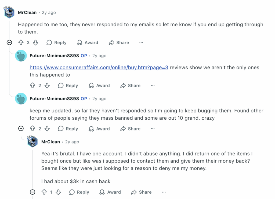
Task: Give an Award to the consumeraffairs link comment
Action: point(99,86)
